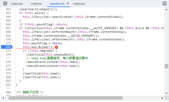Click the vertical scrollbar up arrow
Screen dimensions: 169x102
point(166,9)
